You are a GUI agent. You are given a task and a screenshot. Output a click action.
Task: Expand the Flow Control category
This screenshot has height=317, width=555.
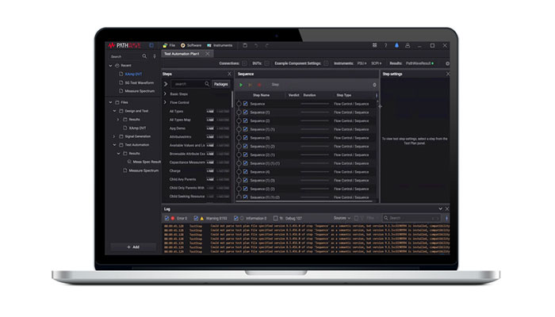point(166,102)
